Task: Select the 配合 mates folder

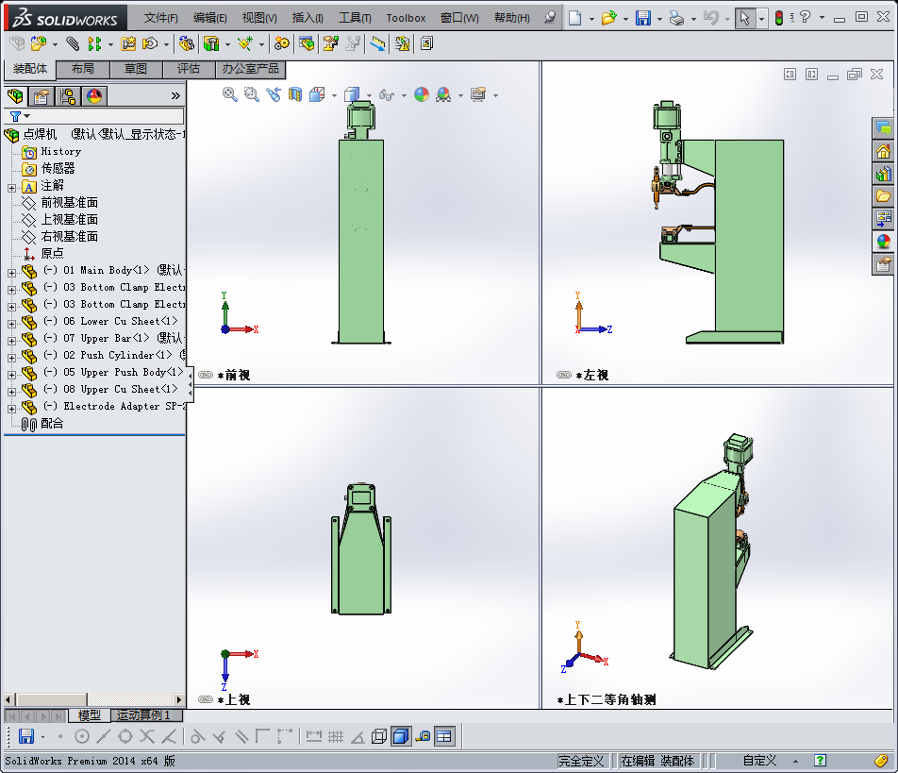Action: pyautogui.click(x=52, y=424)
